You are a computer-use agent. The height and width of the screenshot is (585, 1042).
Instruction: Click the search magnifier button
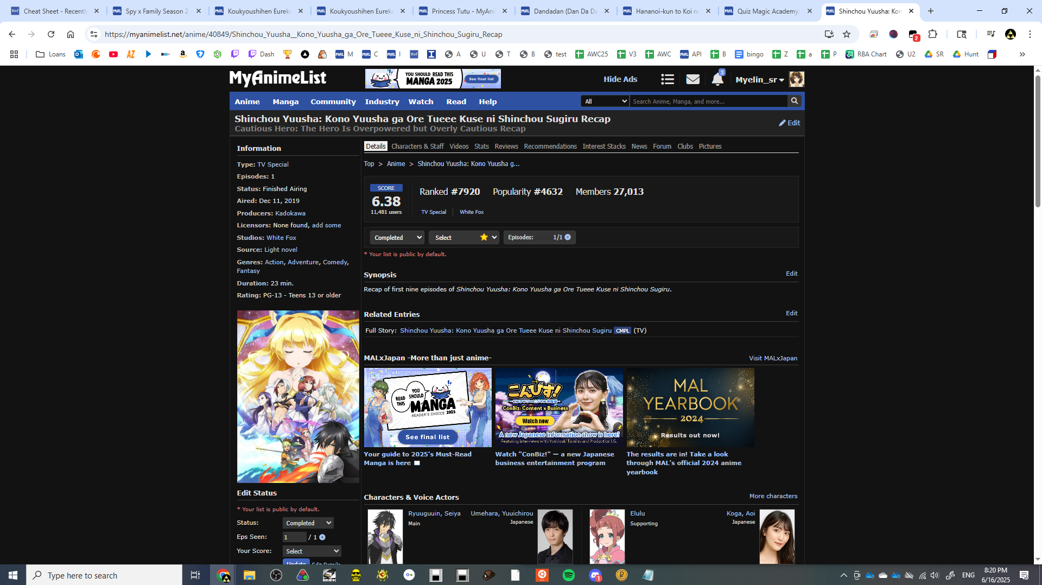click(795, 101)
